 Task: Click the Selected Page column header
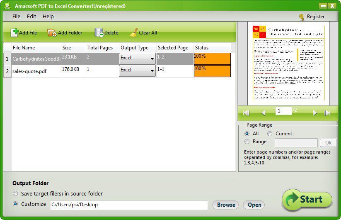point(175,48)
